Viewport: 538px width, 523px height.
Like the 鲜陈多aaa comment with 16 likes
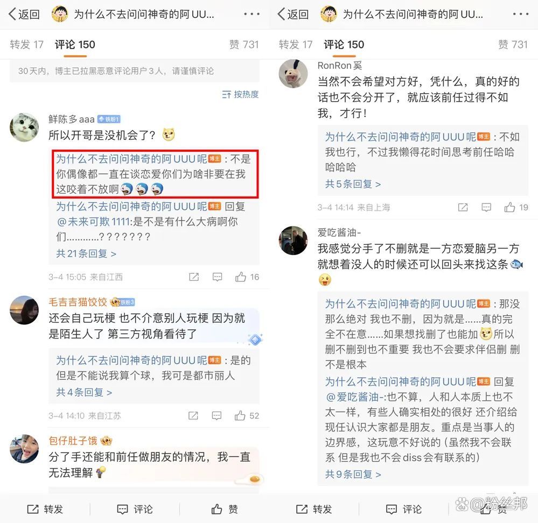[x=241, y=277]
